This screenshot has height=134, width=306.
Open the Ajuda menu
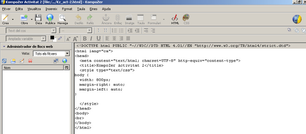point(106,9)
